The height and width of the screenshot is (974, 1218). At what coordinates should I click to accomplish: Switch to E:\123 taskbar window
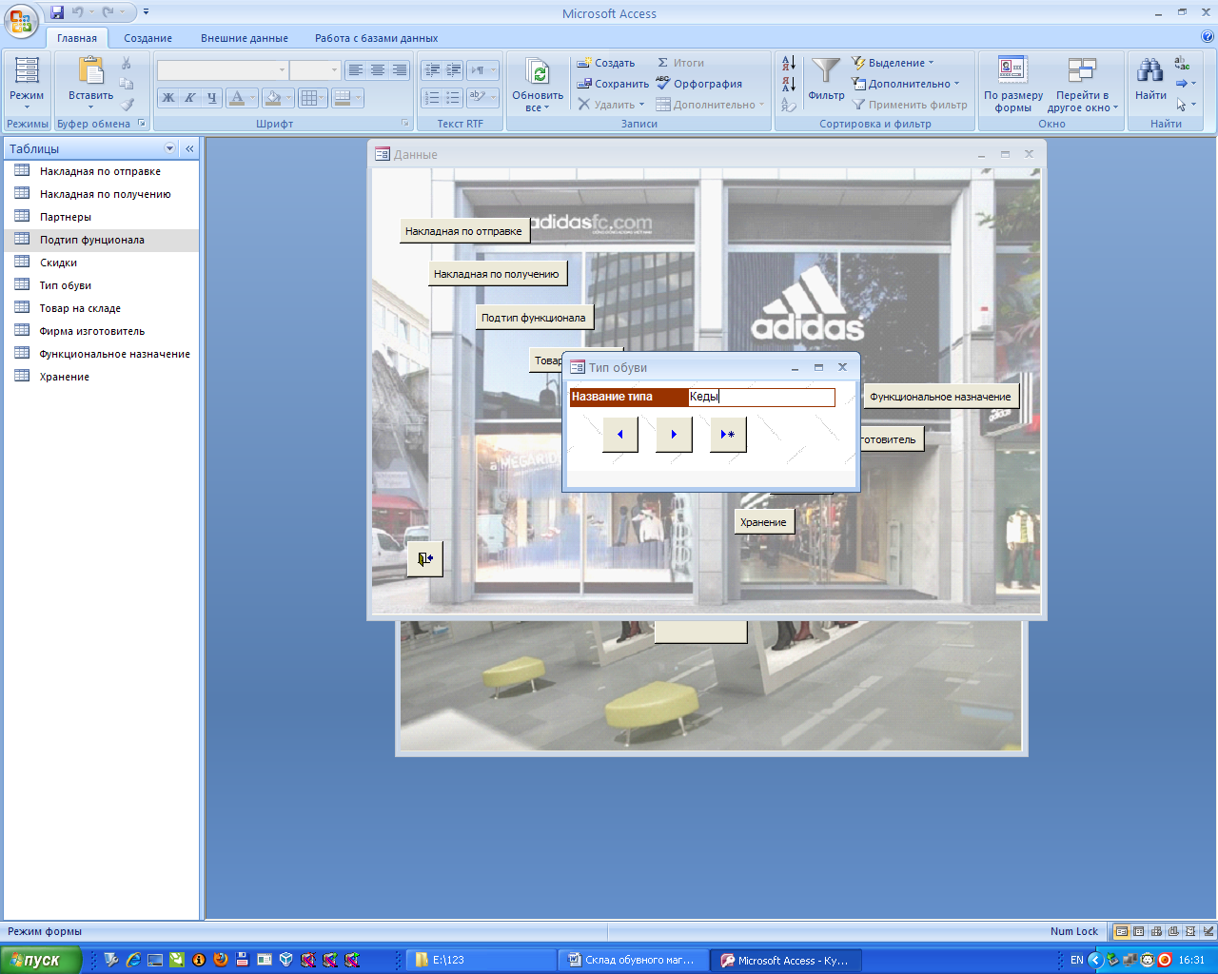[x=481, y=960]
